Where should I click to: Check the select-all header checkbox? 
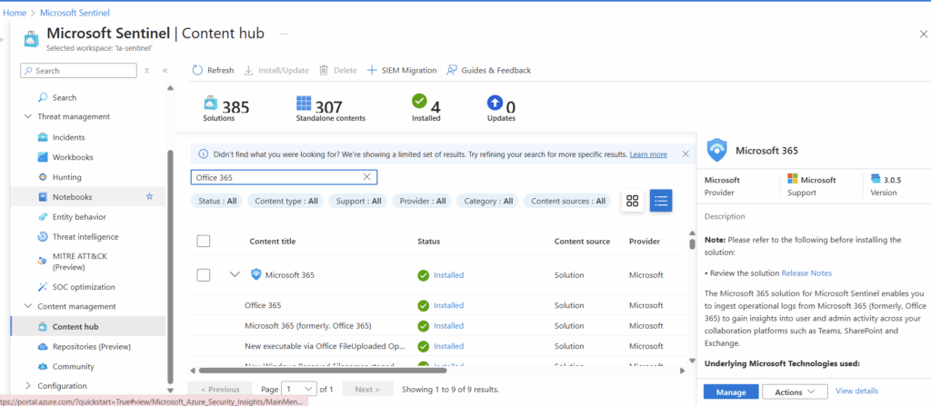pos(204,241)
